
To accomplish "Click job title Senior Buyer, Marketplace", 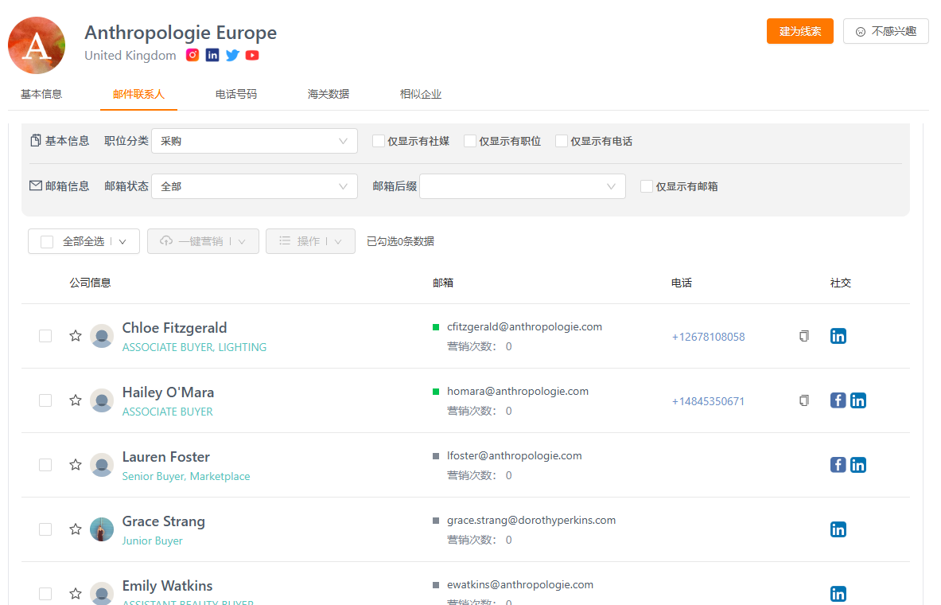I will (x=186, y=476).
